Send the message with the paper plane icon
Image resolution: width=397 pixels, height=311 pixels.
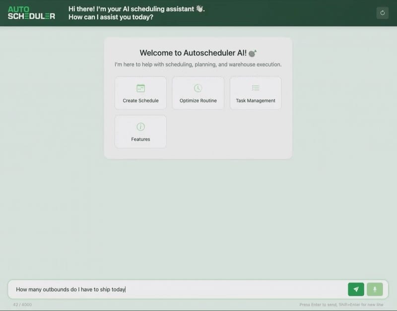click(356, 289)
